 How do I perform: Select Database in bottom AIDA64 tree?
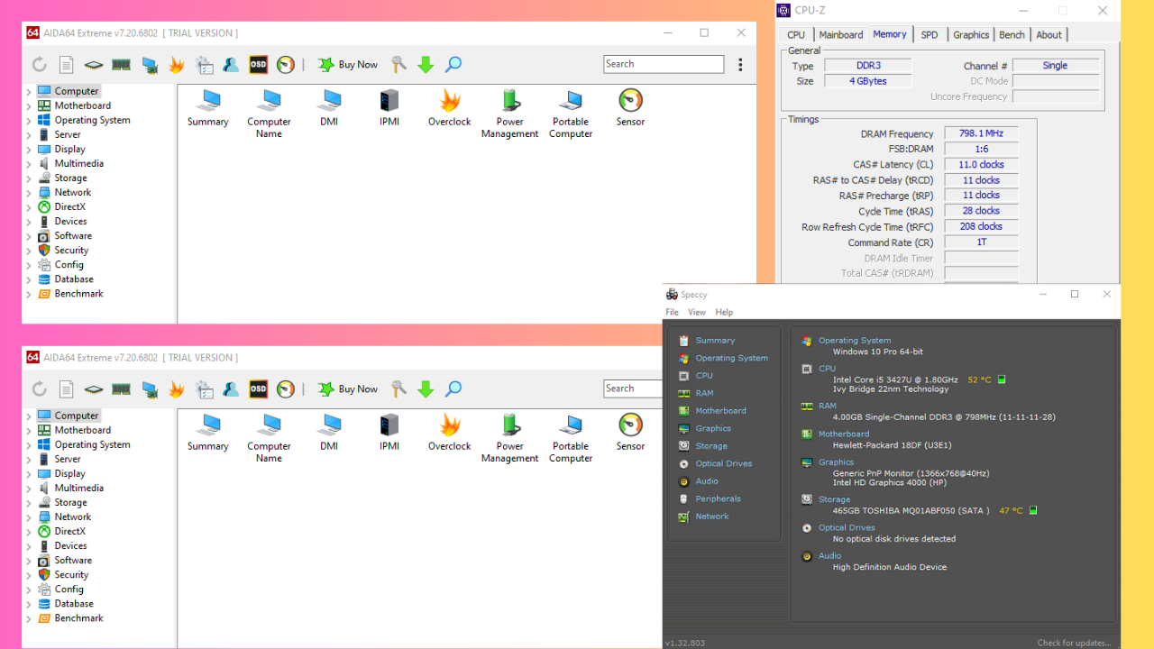74,603
